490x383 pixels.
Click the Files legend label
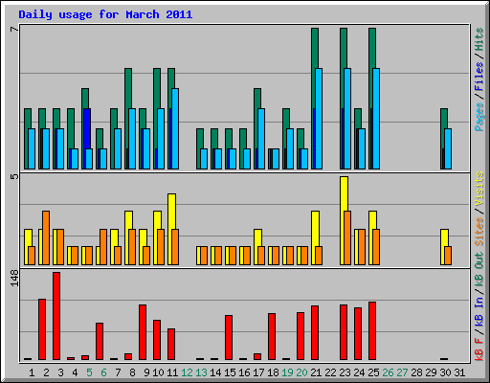(x=479, y=77)
